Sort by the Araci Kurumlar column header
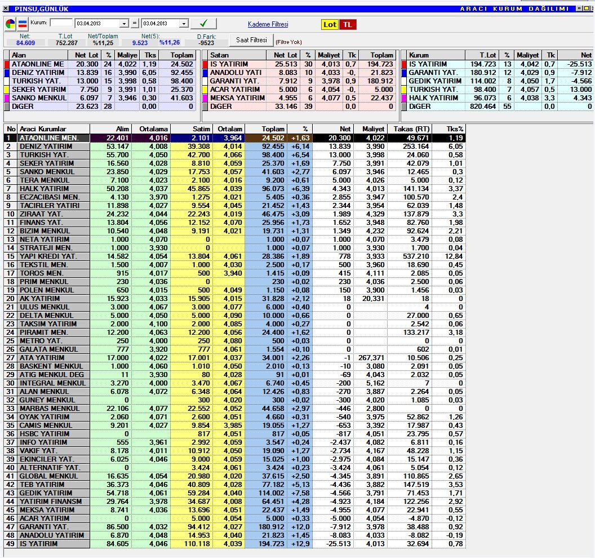This screenshot has width=595, height=558. click(54, 129)
